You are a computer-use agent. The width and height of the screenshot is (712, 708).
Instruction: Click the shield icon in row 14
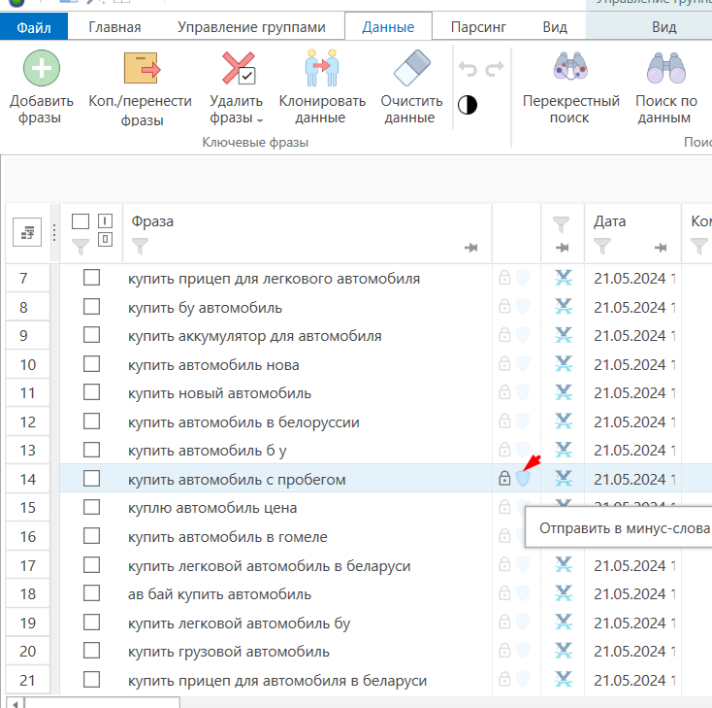click(523, 479)
